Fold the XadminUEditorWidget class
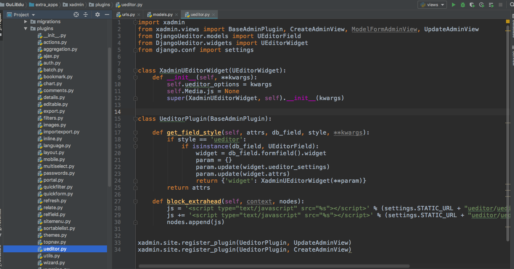 click(135, 70)
